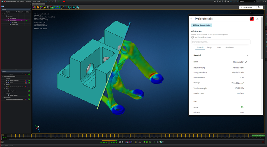Collapse the Motion tree node
The image size is (267, 147).
(4, 85)
